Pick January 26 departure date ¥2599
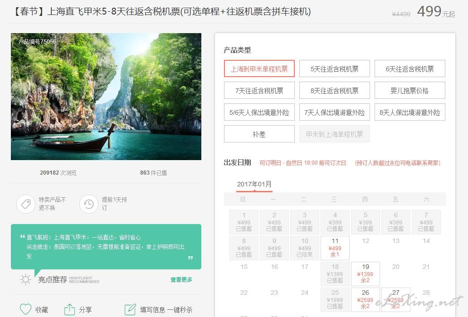The image size is (468, 317). point(366,300)
